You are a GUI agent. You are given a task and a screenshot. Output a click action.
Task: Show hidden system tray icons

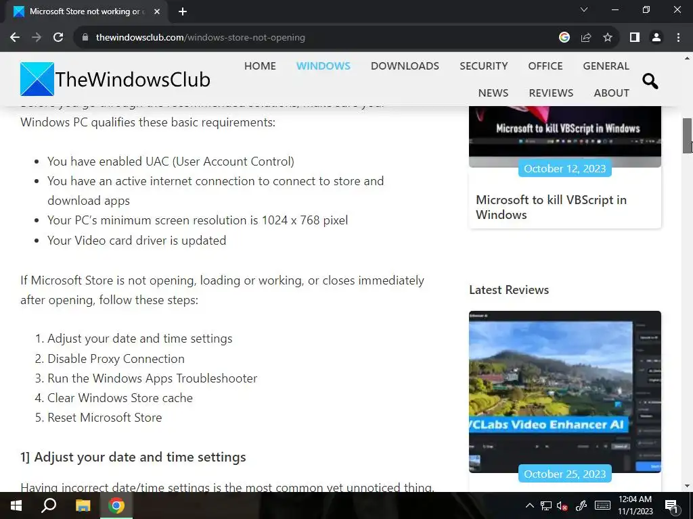tap(529, 505)
